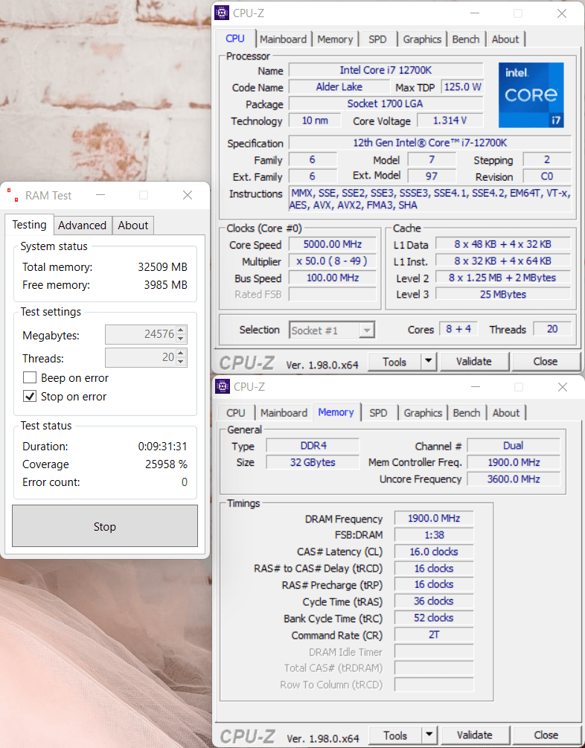Image resolution: width=585 pixels, height=748 pixels.
Task: Click the Core Speed value 5000.00 MHz
Action: pos(333,244)
